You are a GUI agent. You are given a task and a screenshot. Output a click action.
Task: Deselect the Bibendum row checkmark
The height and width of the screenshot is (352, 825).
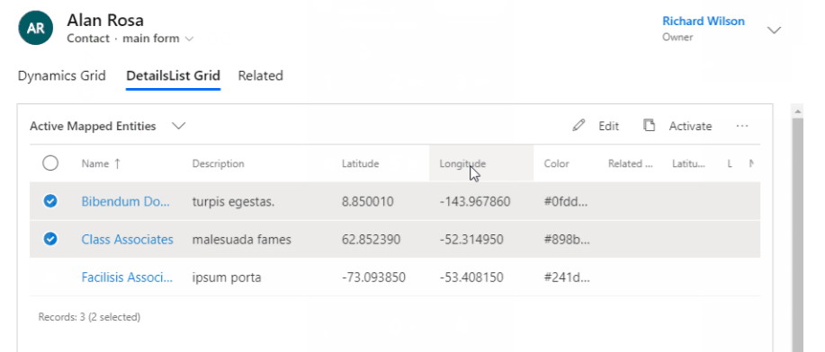[50, 201]
